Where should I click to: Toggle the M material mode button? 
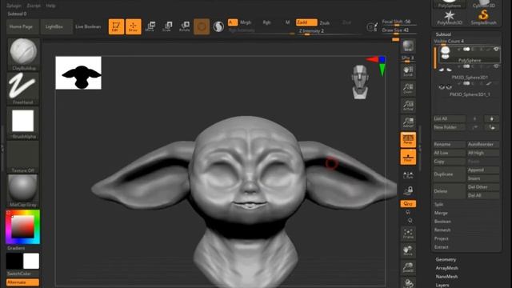[x=287, y=22]
